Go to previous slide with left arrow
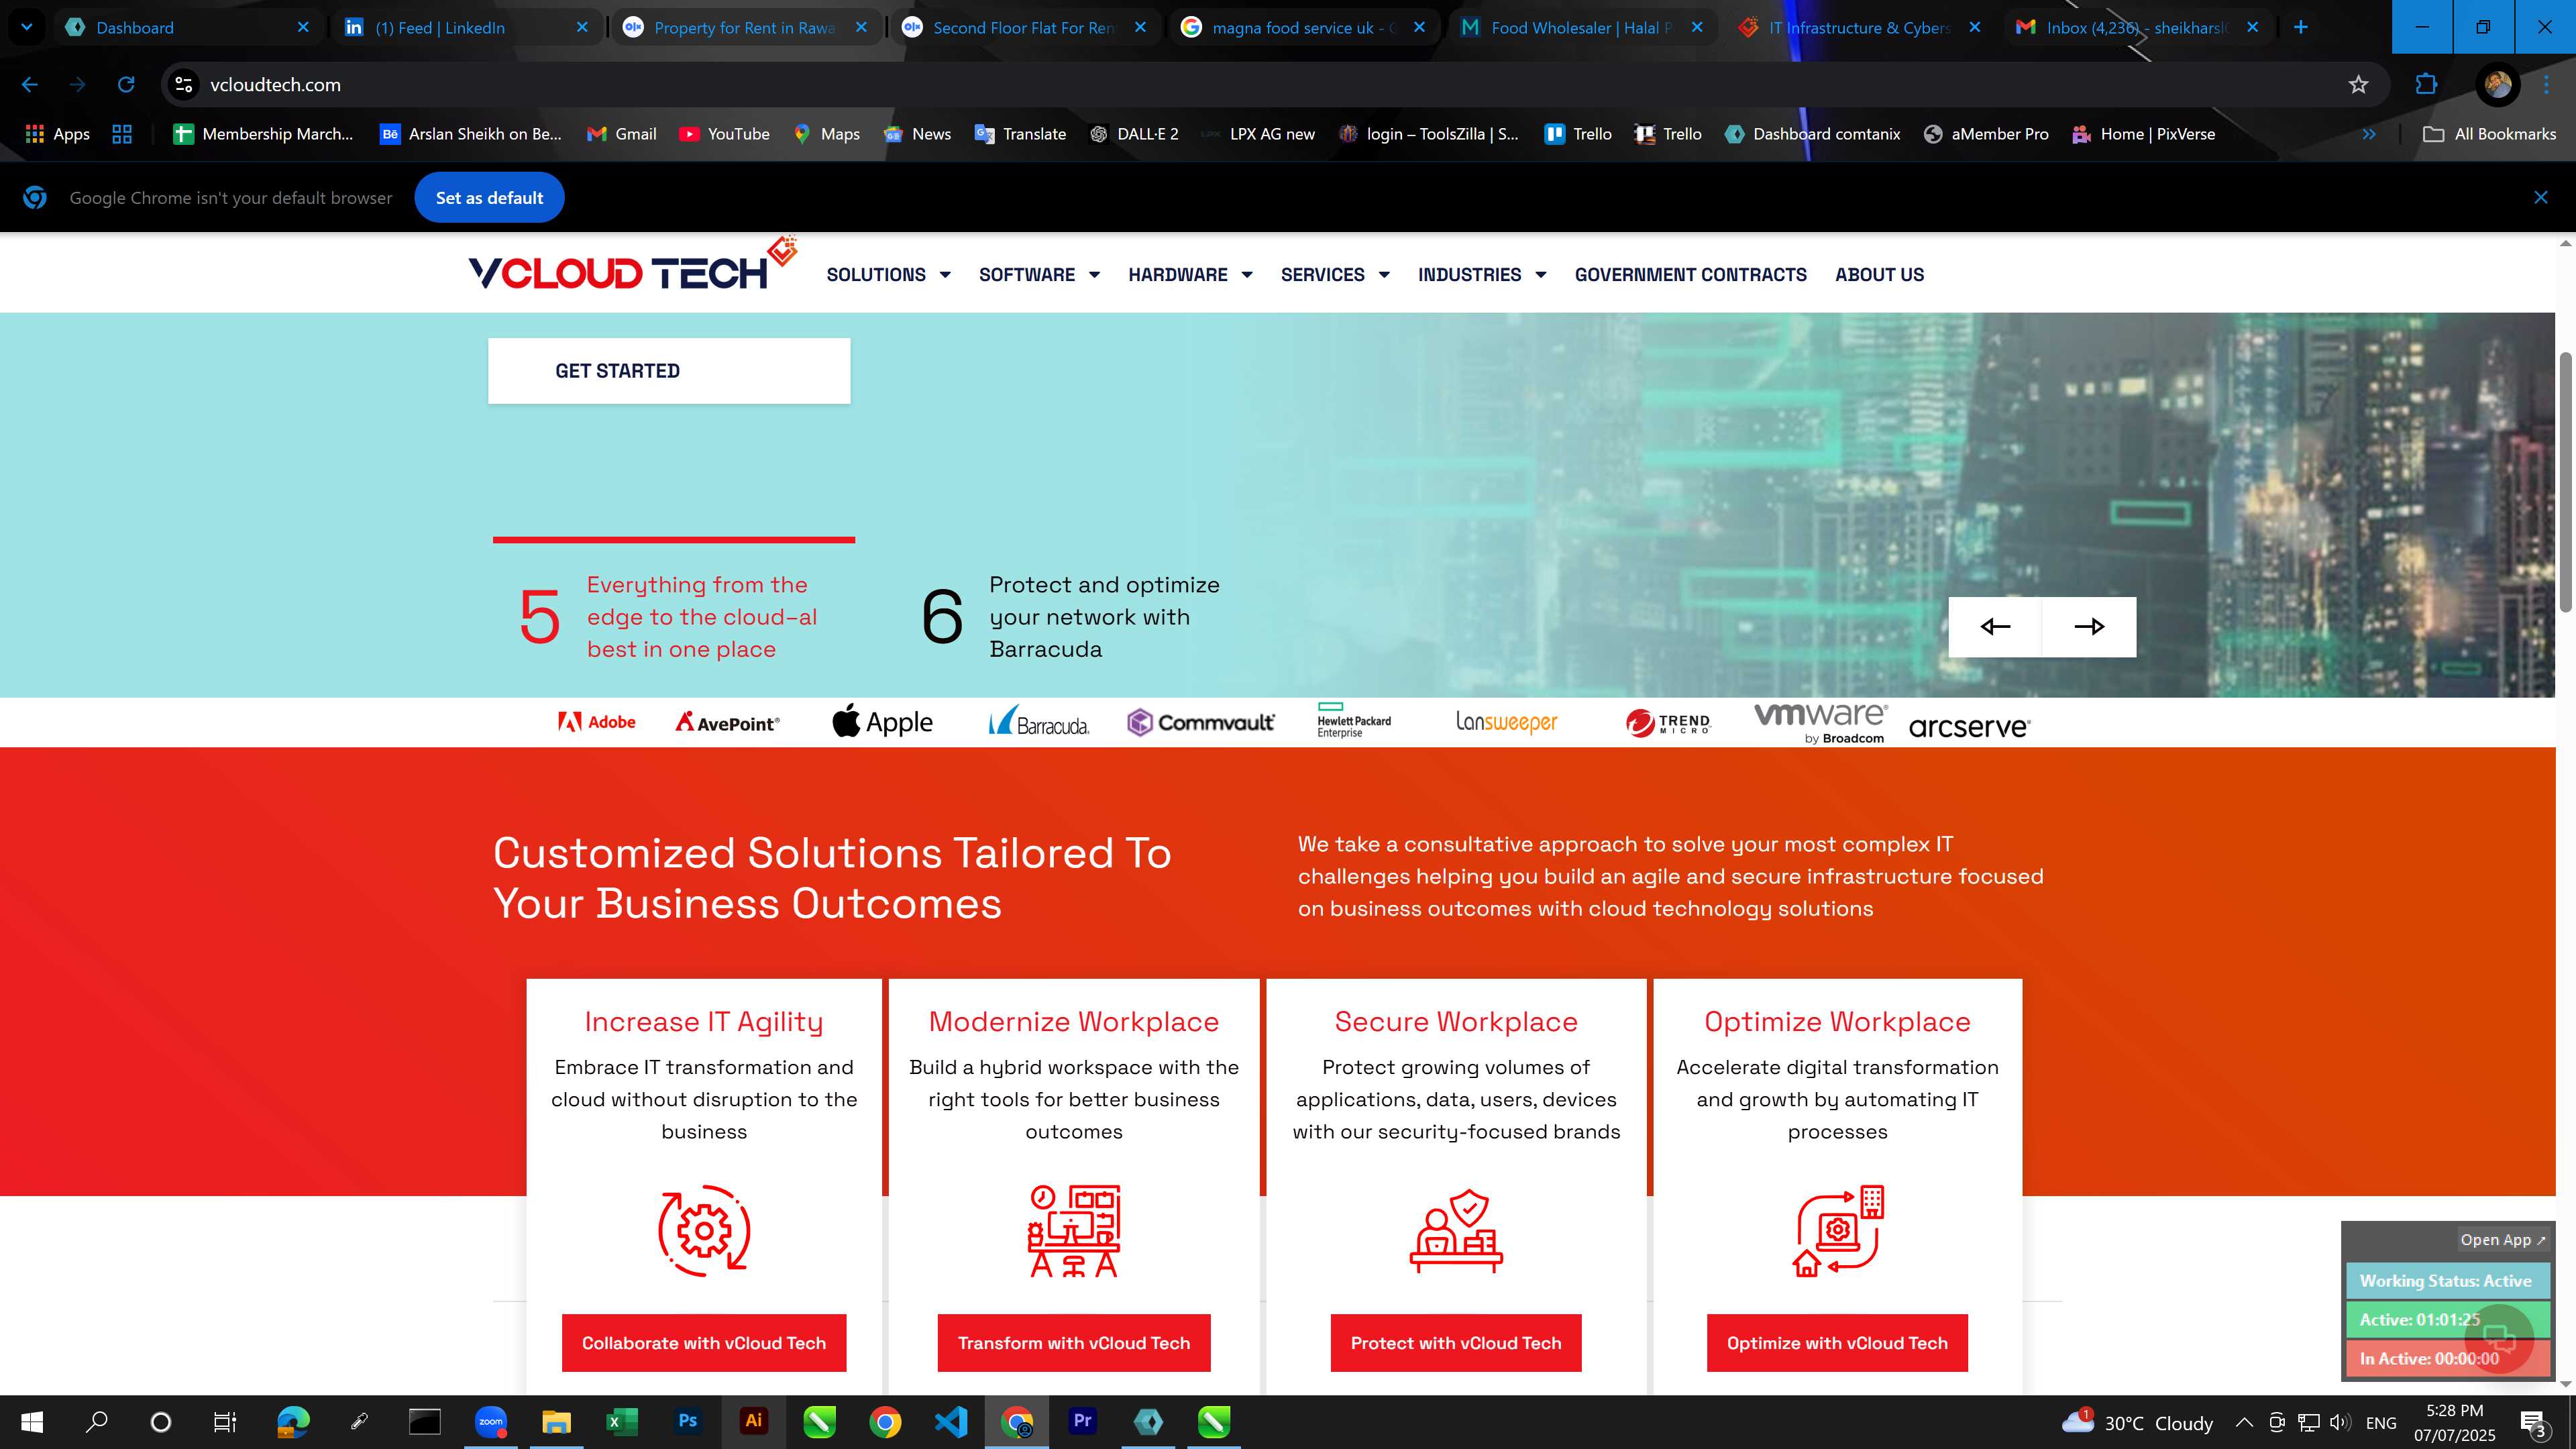Screen dimensions: 2576x1449 [1995, 627]
